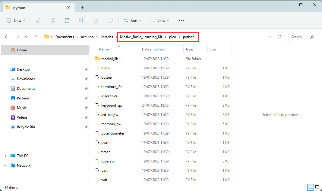The height and width of the screenshot is (191, 322).
Task: Open the See more ellipsis menu
Action: coord(181,20)
